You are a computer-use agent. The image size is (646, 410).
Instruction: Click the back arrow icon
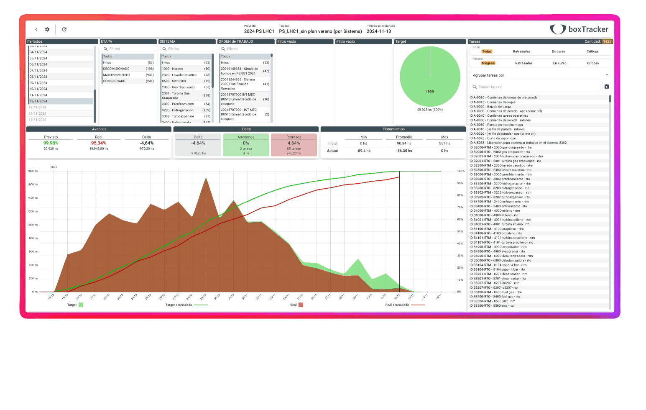tap(36, 29)
